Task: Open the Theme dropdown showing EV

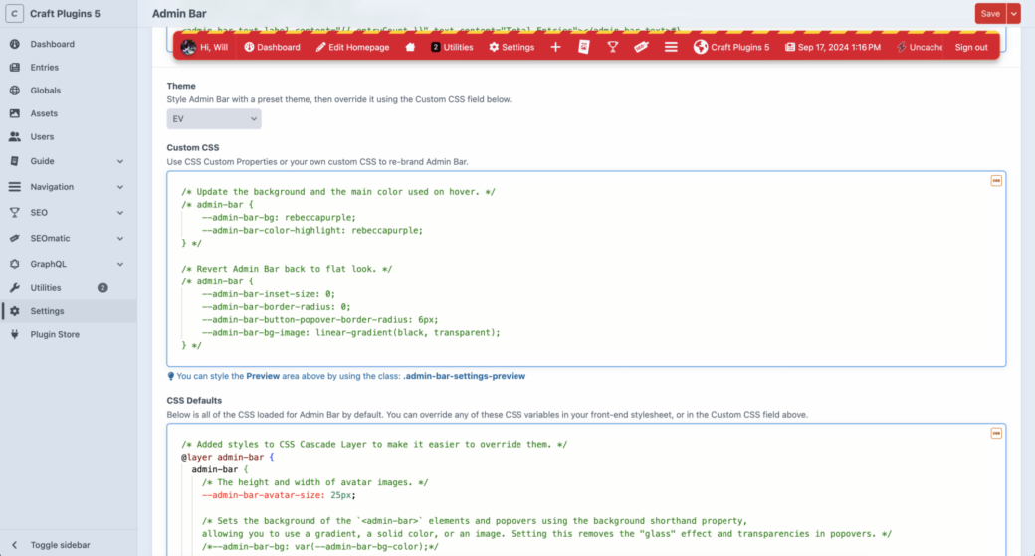Action: 213,119
